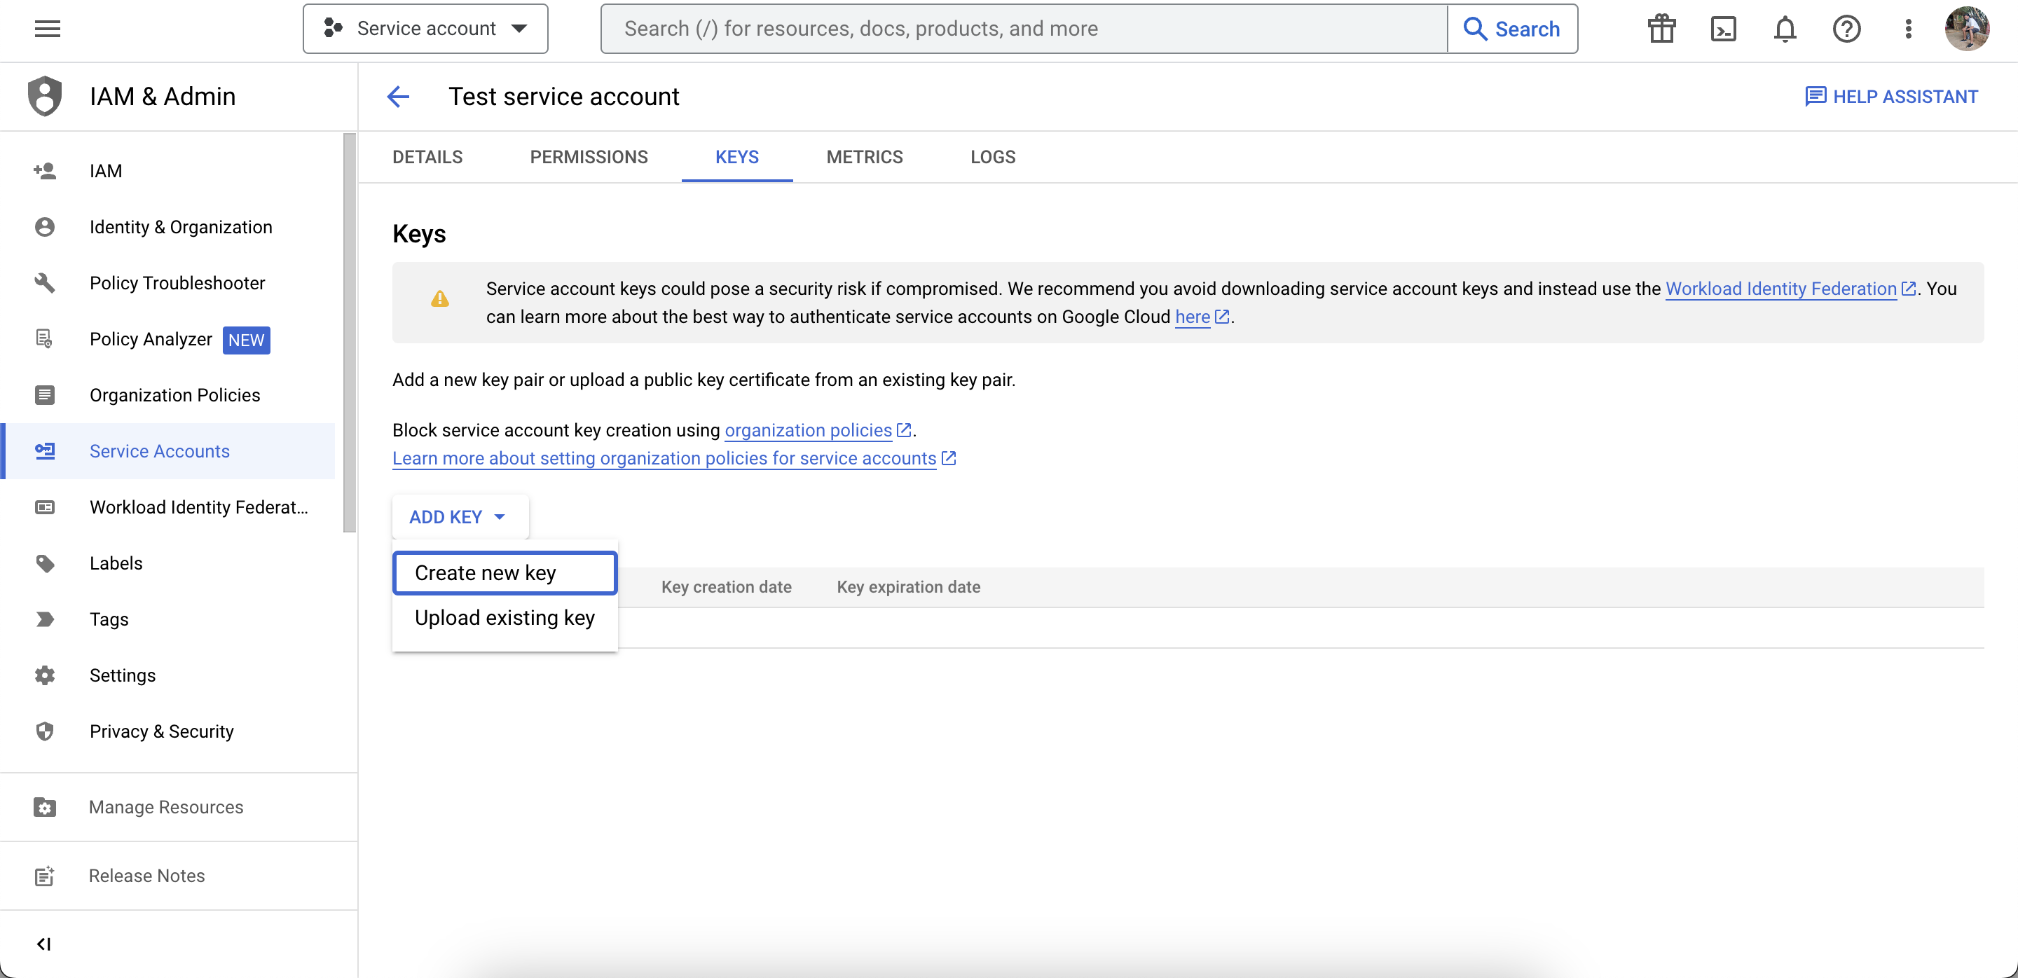Open Policy Analyzer in sidebar

pos(167,339)
